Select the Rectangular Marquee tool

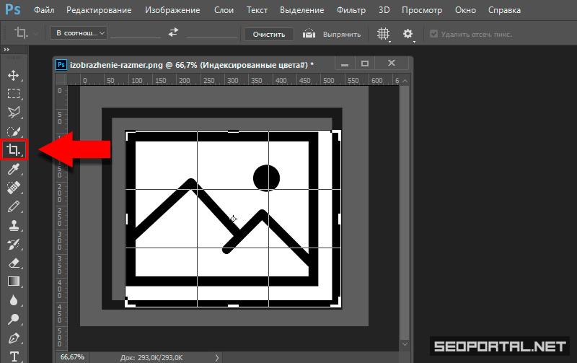pyautogui.click(x=14, y=94)
